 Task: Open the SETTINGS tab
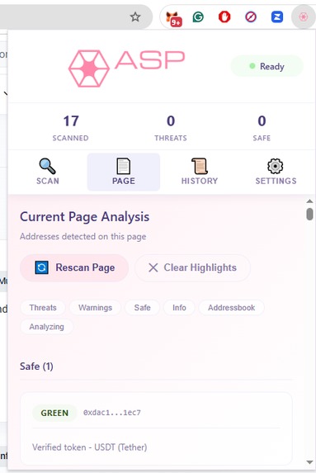[276, 172]
